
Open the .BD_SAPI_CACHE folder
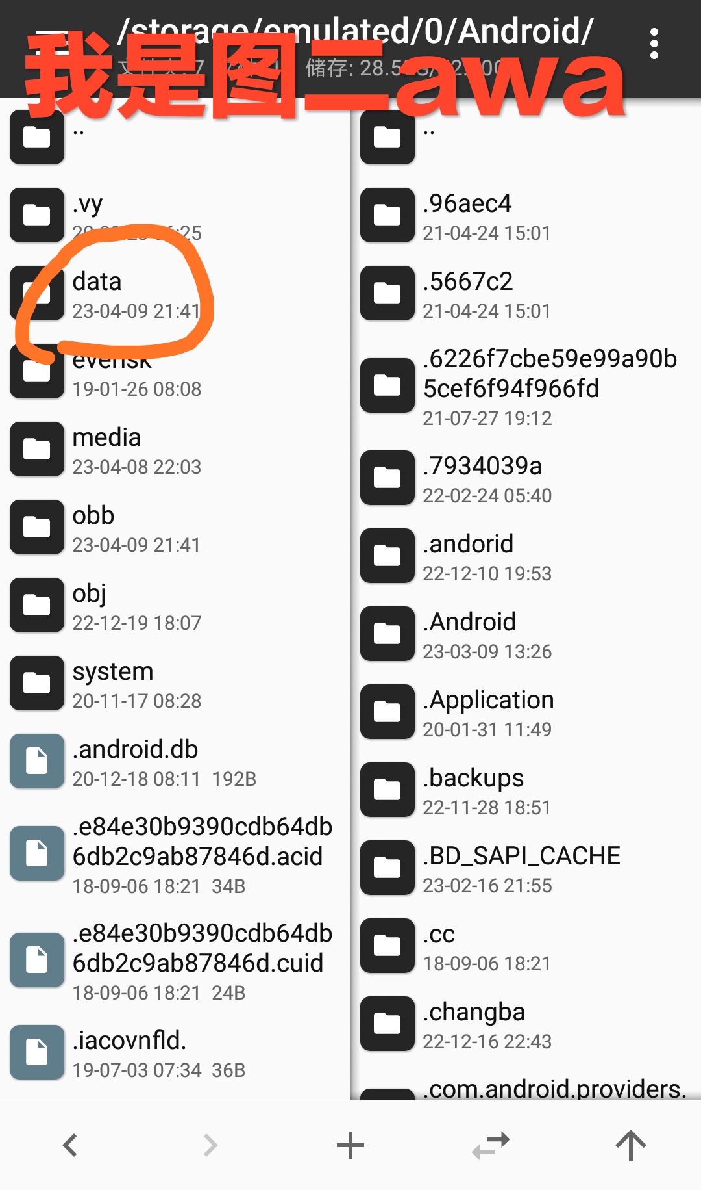pos(521,857)
